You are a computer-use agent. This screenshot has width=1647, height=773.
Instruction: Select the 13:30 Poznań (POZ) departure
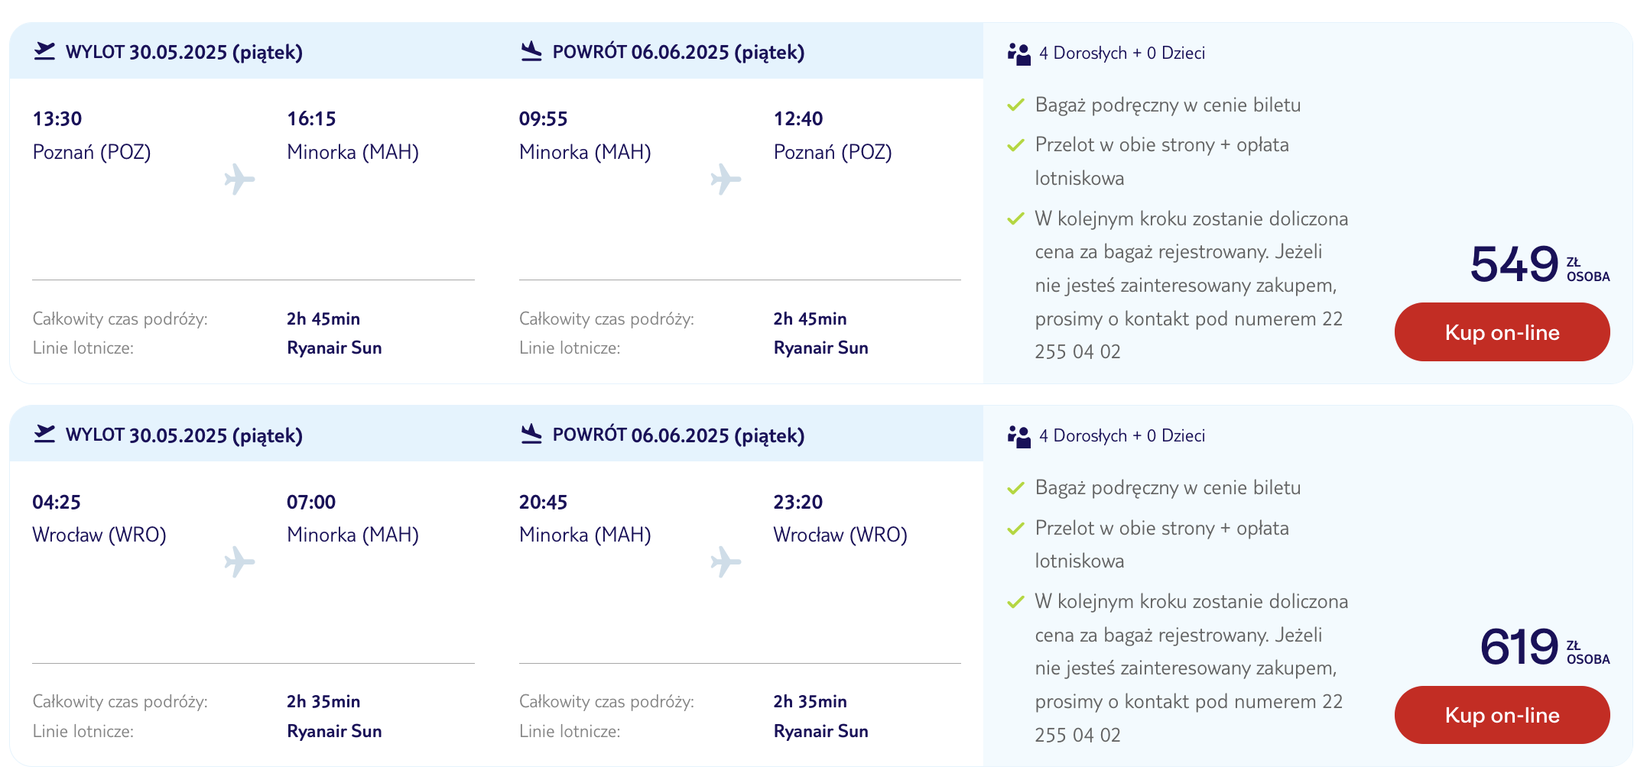pyautogui.click(x=92, y=135)
